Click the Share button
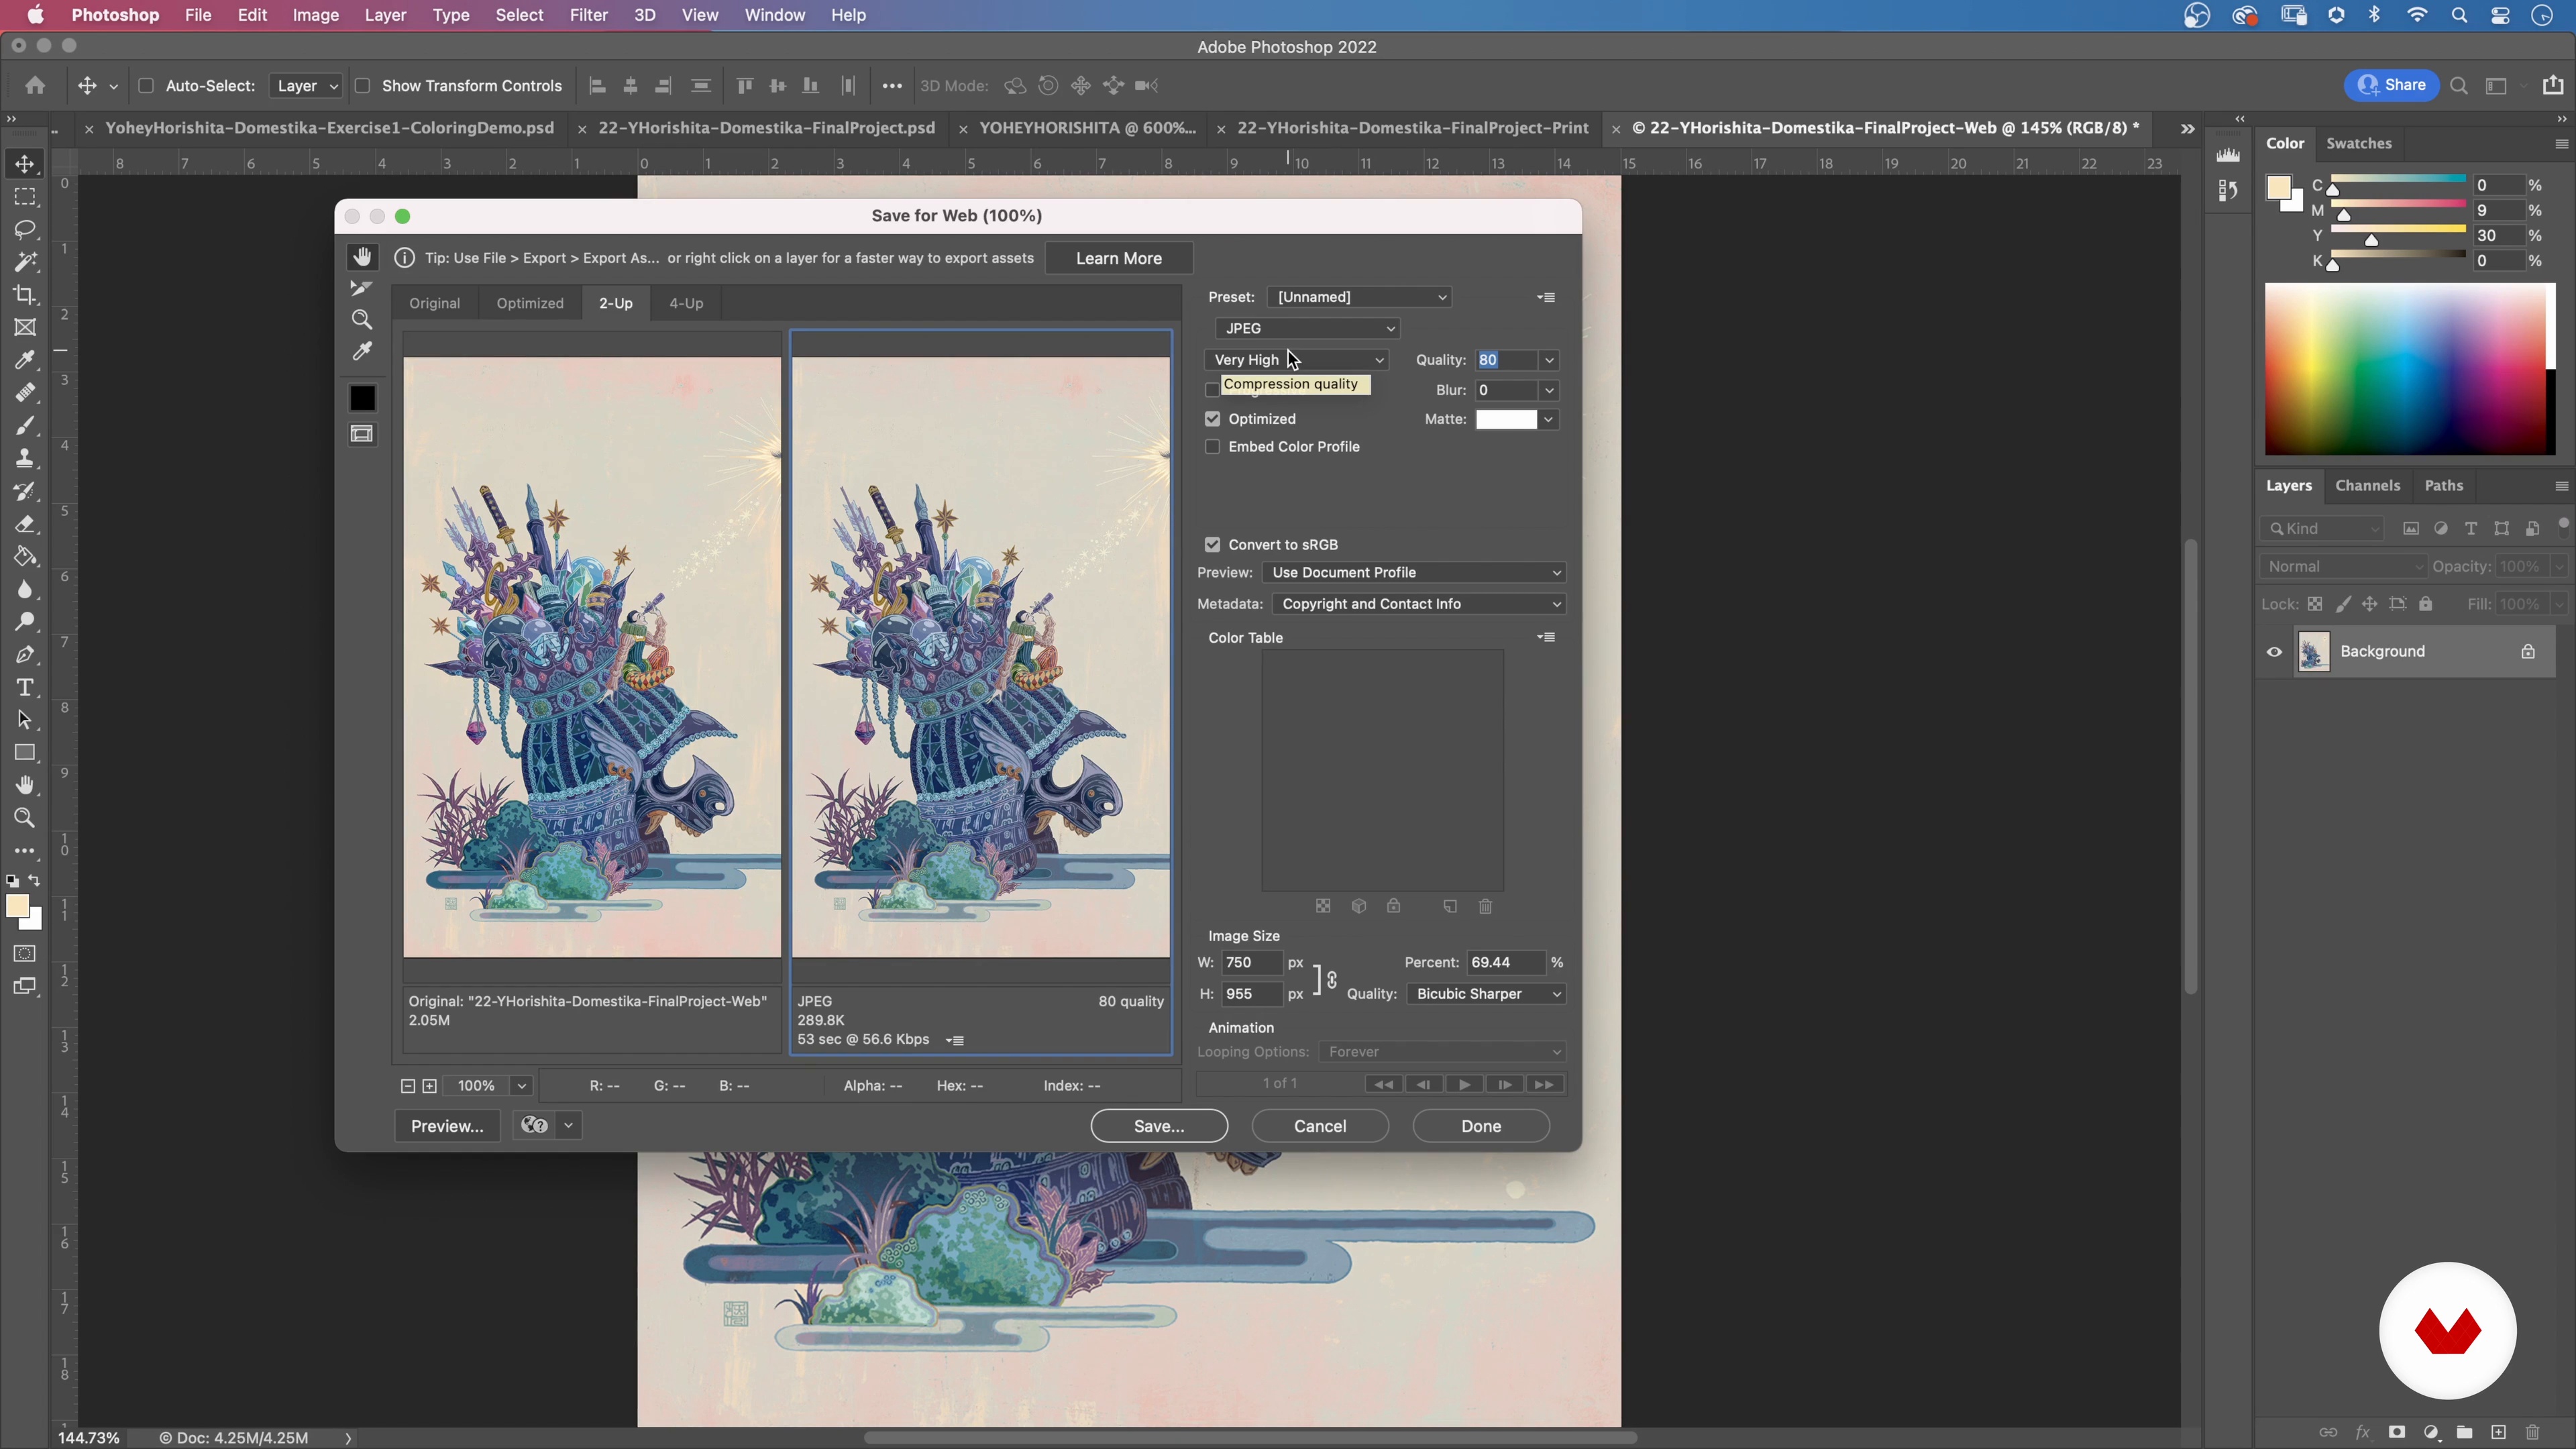The width and height of the screenshot is (2576, 1449). 2392,85
